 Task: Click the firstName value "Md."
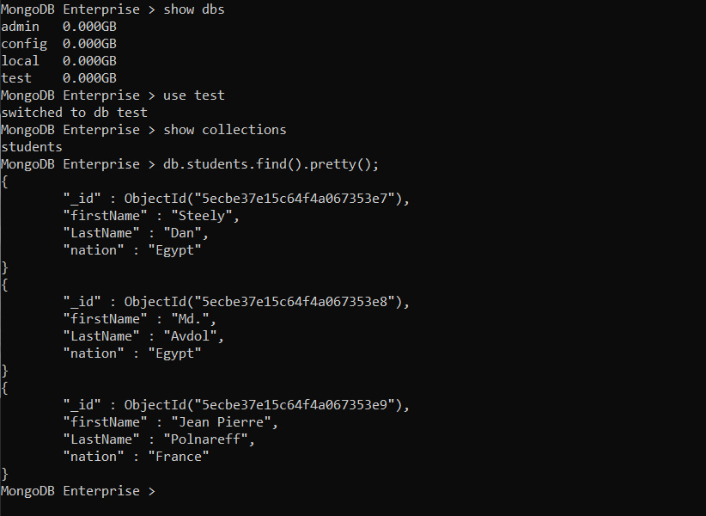tap(190, 319)
